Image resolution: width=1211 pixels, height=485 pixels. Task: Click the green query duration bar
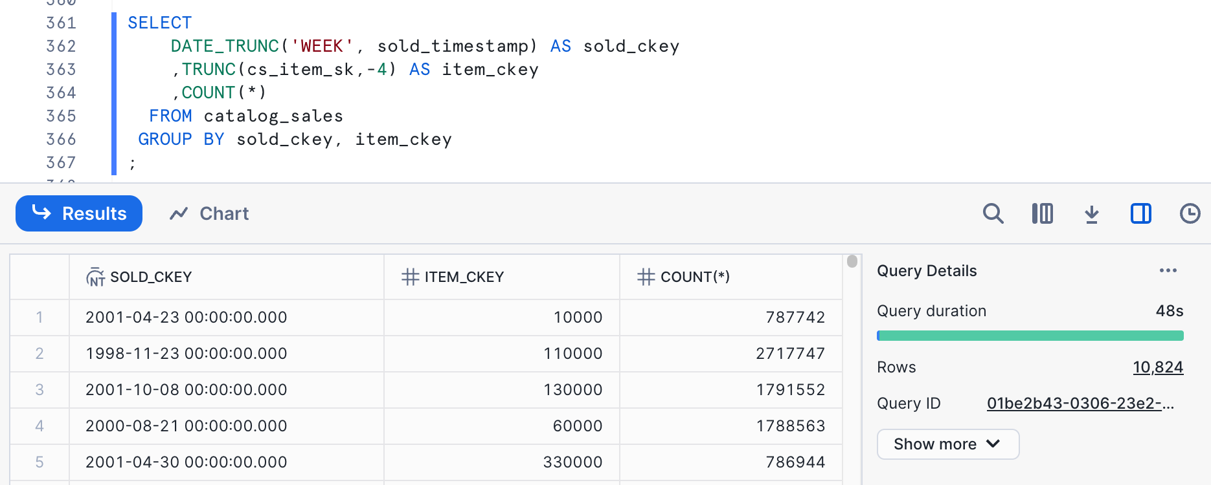[x=1030, y=336]
